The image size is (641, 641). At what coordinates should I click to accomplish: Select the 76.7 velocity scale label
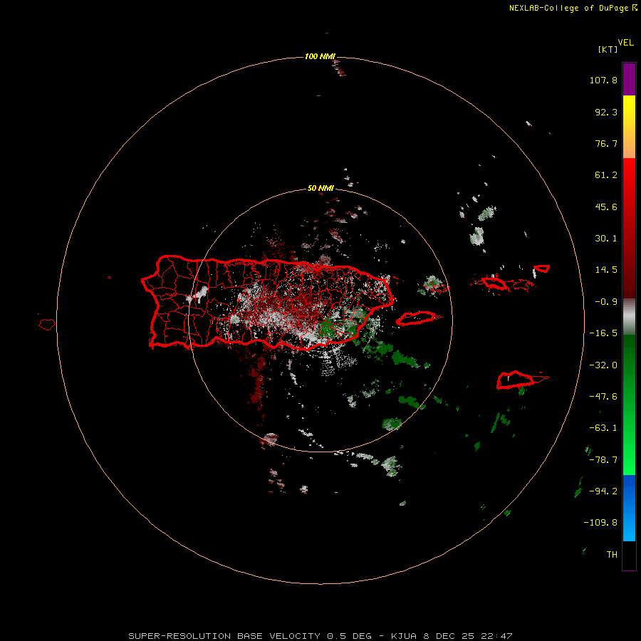click(606, 143)
